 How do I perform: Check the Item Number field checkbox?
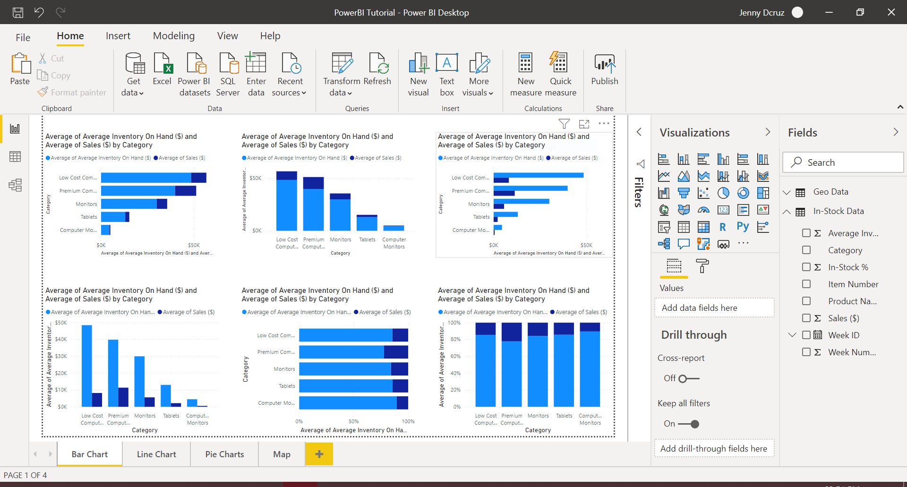click(x=806, y=284)
